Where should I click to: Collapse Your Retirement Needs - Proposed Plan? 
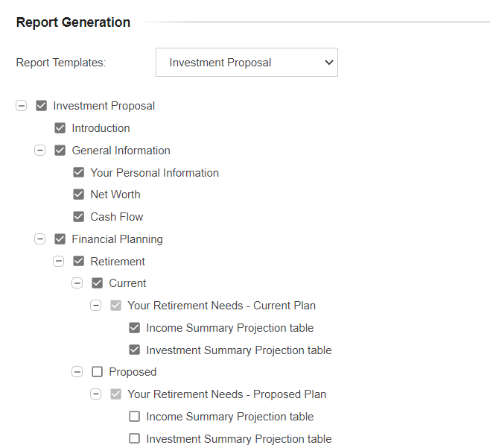(x=96, y=394)
